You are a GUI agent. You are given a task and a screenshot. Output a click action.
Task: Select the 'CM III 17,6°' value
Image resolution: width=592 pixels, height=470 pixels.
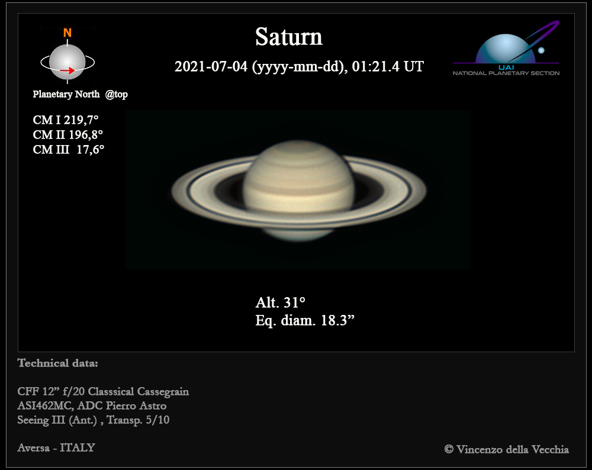tap(68, 150)
